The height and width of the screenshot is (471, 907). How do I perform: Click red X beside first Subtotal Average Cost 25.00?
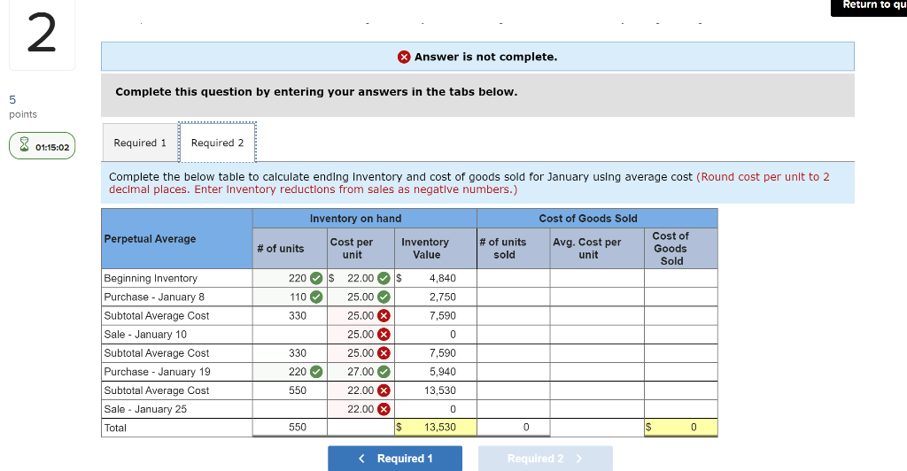384,315
